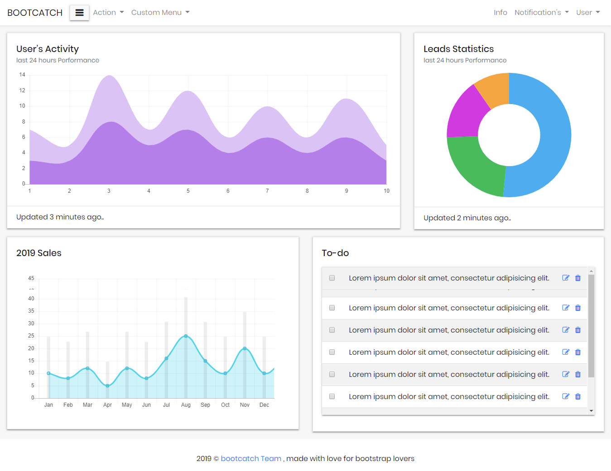
Task: Check the sixth to-do item's checkbox
Action: (x=332, y=396)
